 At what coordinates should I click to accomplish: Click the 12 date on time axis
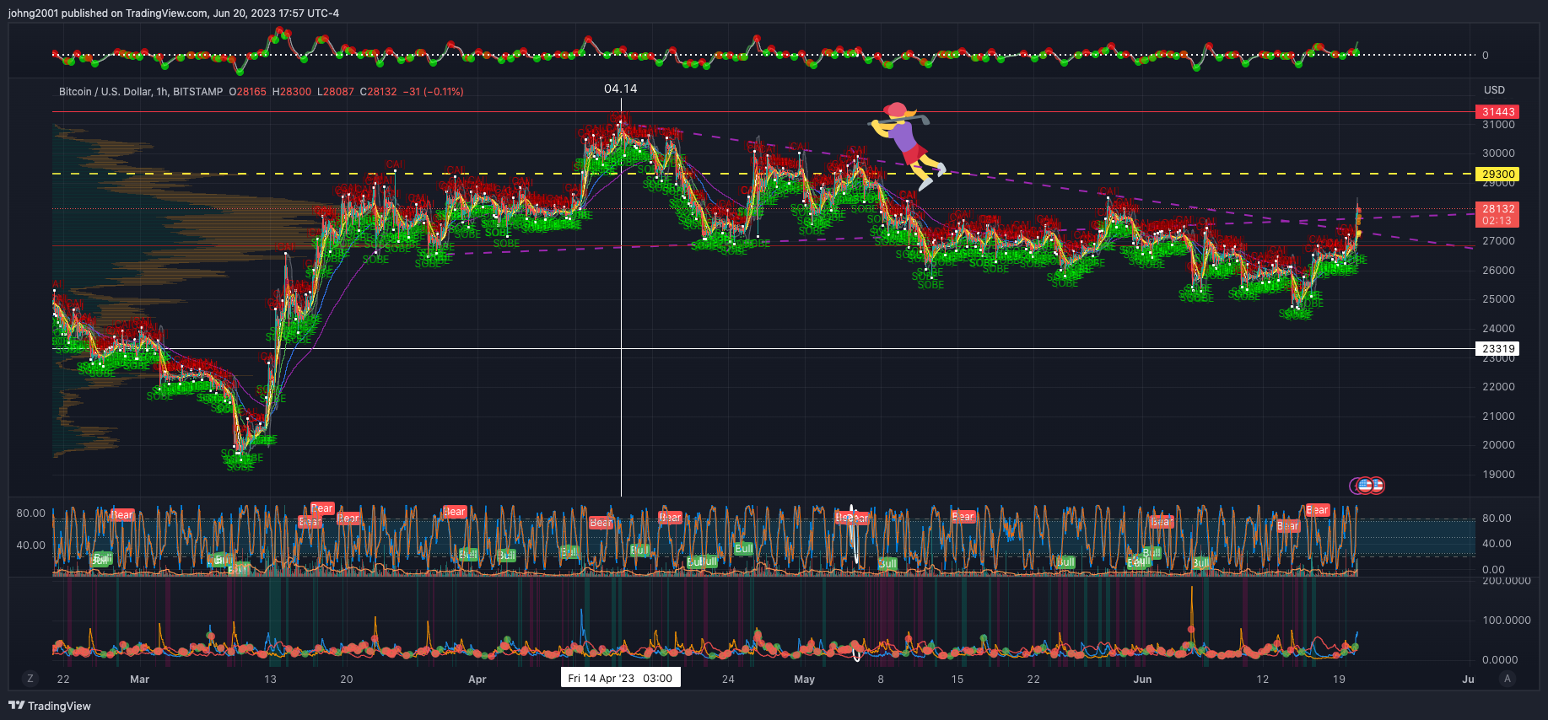click(1262, 679)
